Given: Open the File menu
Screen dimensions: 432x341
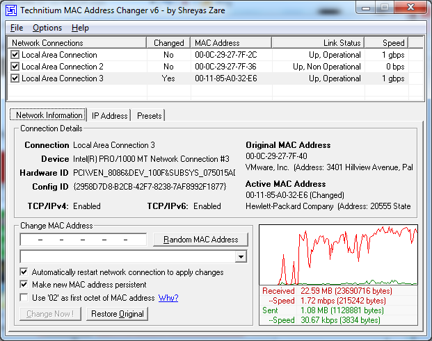Looking at the screenshot, I should pyautogui.click(x=17, y=28).
